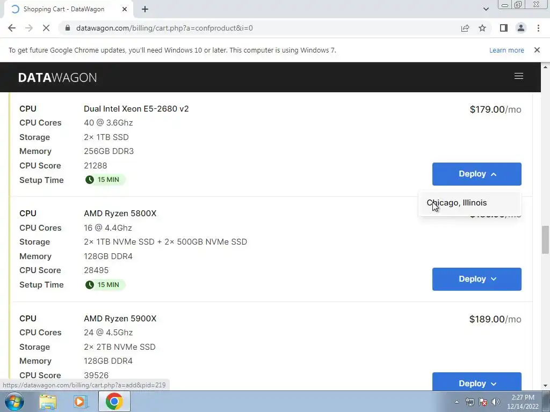Click AMD Ryzen 5900X text
Viewport: 550px width, 412px height.
120,319
